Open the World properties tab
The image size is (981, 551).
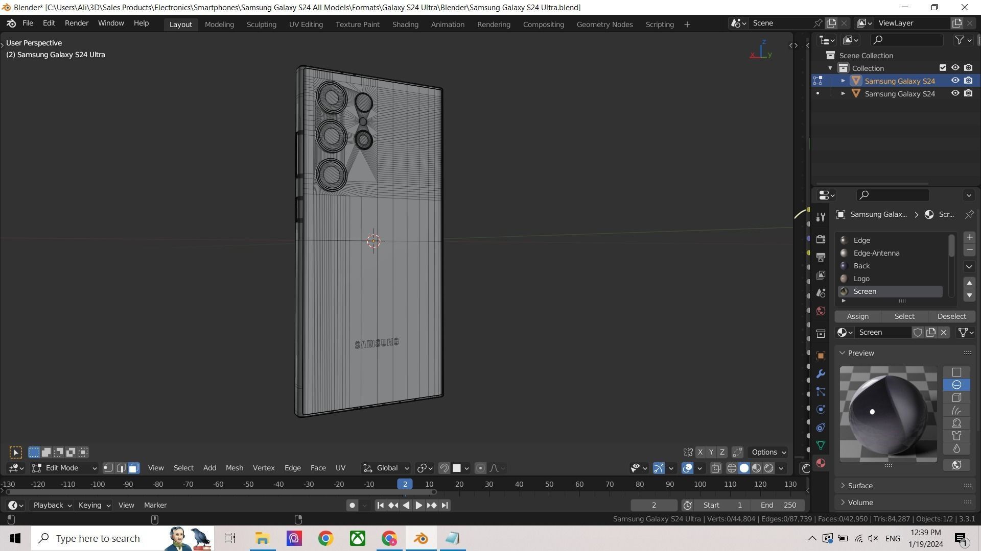821,311
